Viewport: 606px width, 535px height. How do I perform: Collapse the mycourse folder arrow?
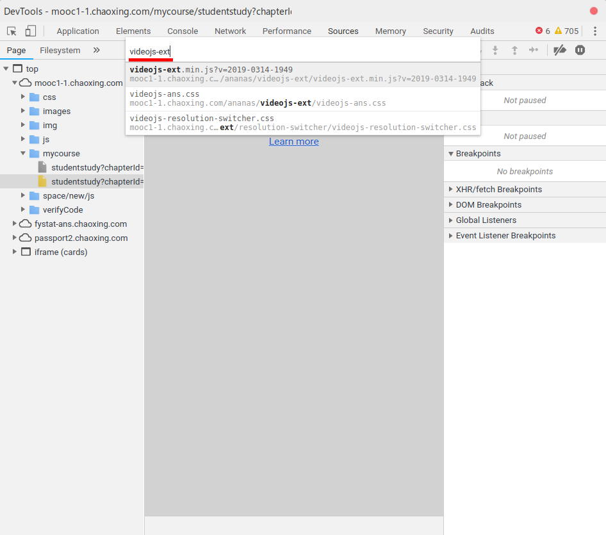[23, 153]
